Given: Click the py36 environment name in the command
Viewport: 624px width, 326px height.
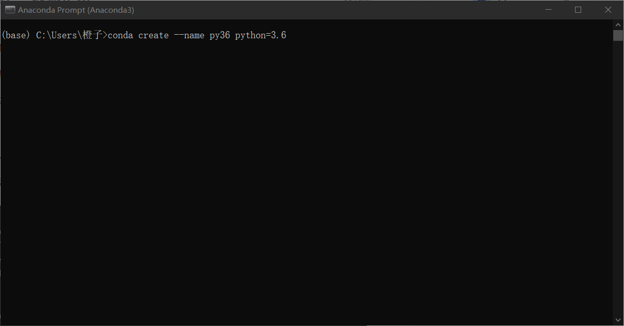Looking at the screenshot, I should pos(219,35).
